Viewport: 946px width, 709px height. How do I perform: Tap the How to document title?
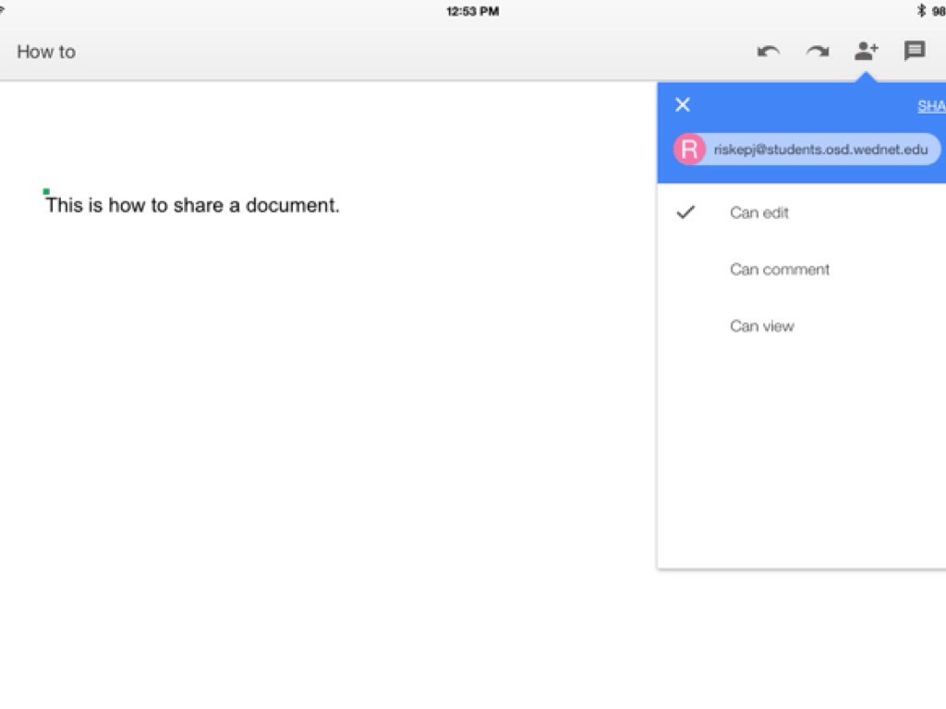coord(46,52)
